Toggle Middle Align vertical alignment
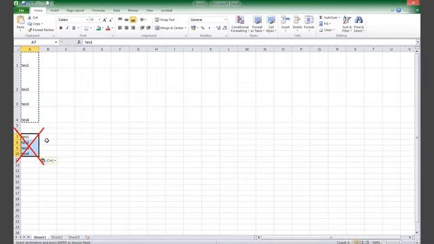 [x=127, y=20]
